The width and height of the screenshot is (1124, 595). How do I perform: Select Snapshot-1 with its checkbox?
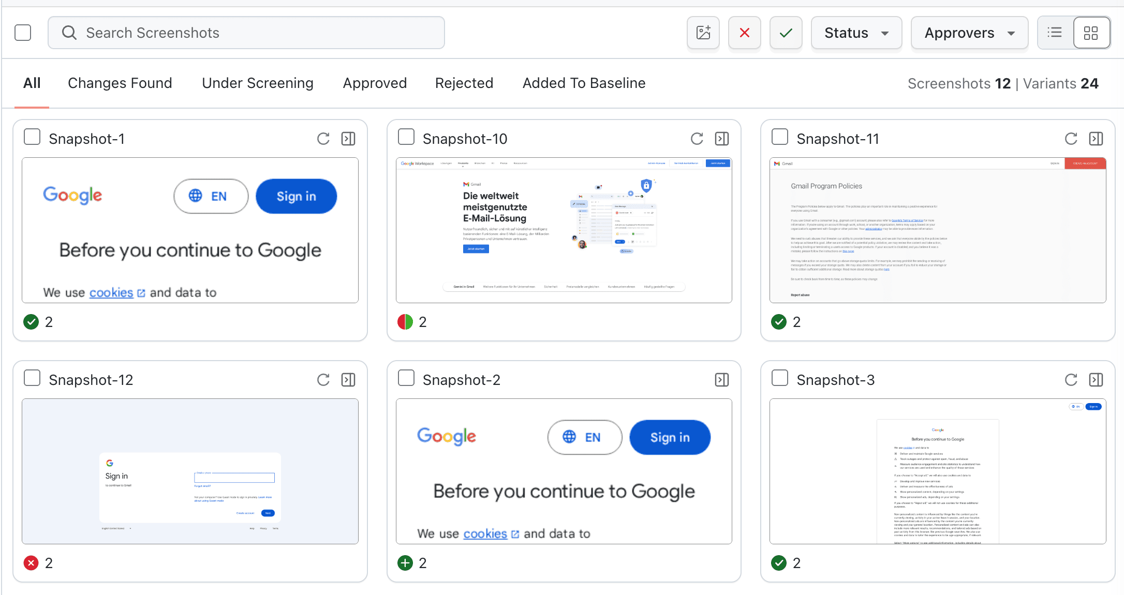tap(32, 137)
